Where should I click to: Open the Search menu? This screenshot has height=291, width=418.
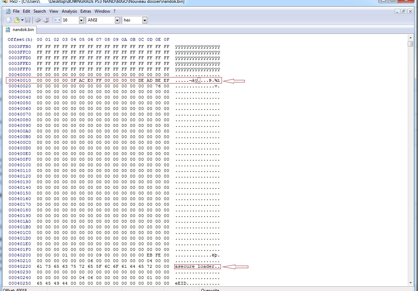click(40, 11)
